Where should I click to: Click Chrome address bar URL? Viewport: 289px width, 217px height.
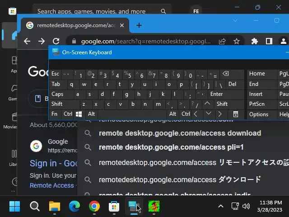pos(145,41)
